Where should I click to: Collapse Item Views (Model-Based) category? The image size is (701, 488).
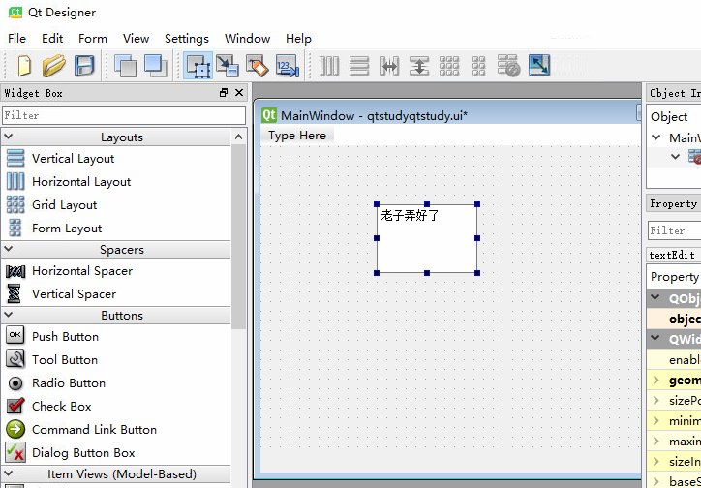click(9, 473)
